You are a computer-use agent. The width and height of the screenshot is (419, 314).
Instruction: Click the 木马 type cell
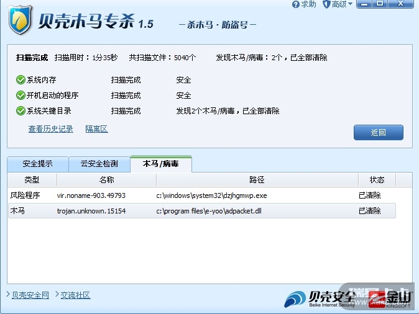pos(17,211)
